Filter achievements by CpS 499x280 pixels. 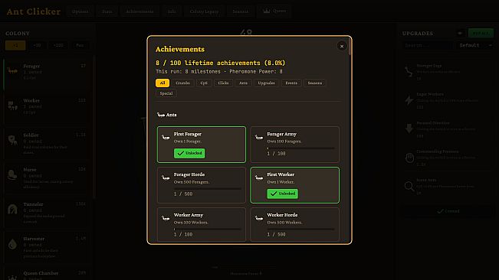204,83
